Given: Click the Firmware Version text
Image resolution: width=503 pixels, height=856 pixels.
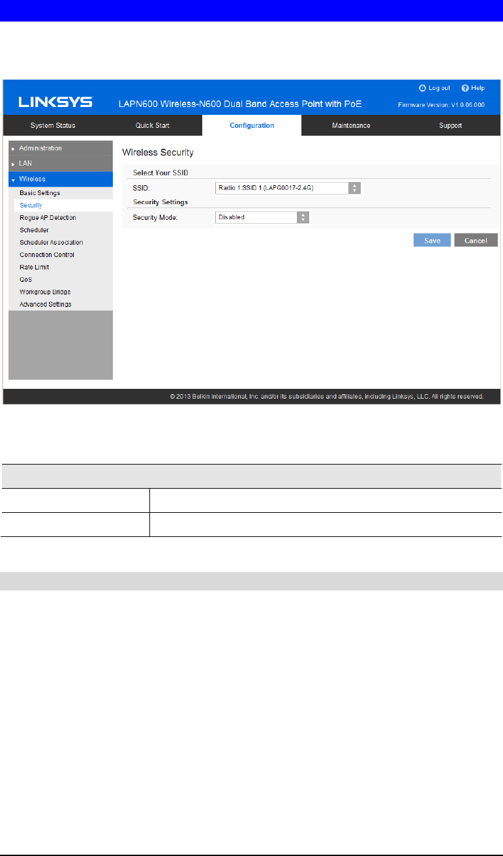Looking at the screenshot, I should (x=441, y=105).
